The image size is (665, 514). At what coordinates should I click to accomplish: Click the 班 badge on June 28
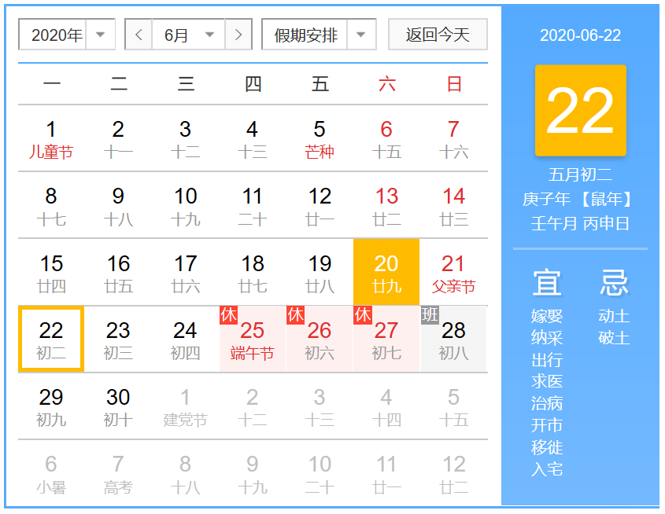coord(429,315)
